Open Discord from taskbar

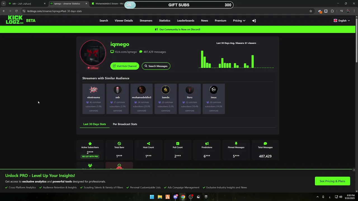[175, 197]
